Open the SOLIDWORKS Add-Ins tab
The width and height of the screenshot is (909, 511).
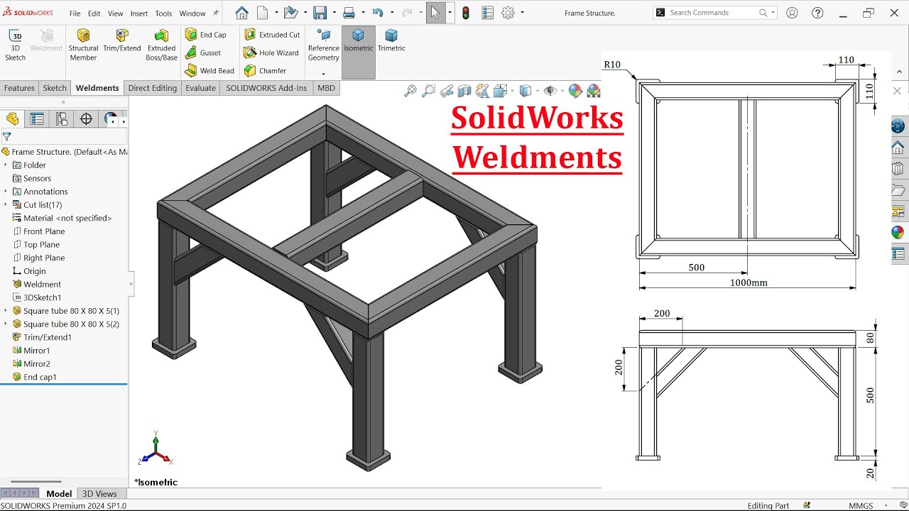266,88
